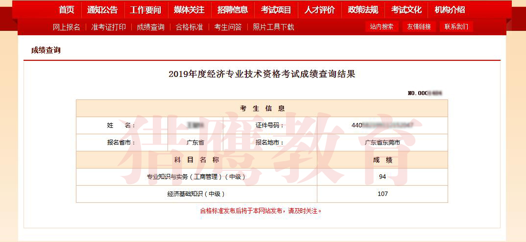Screen dimensions: 526x242
Task: Go to 招聘信息 section
Action: coord(233,10)
